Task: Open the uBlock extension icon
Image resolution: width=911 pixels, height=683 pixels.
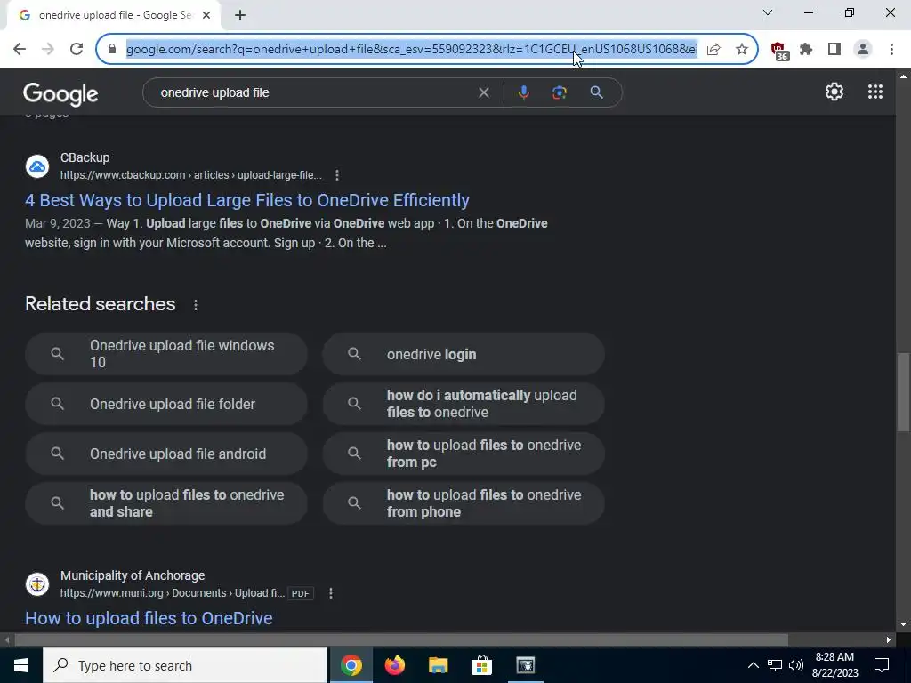Action: coord(778,51)
